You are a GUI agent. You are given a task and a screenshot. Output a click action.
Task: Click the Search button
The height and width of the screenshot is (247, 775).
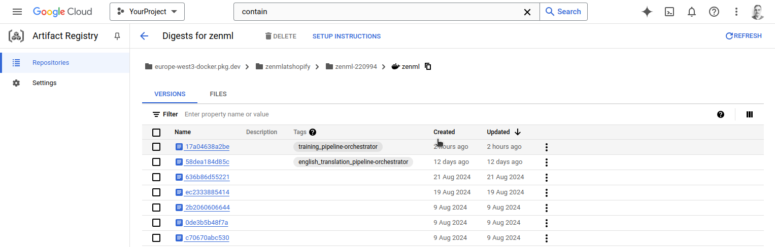(x=563, y=12)
